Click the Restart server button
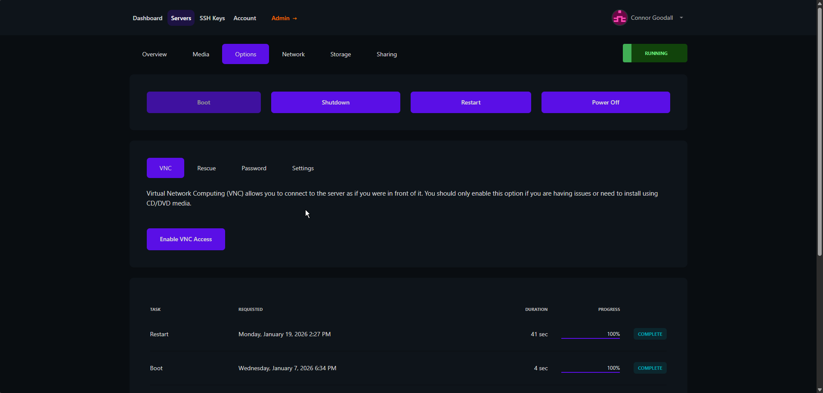The width and height of the screenshot is (823, 393). click(471, 102)
